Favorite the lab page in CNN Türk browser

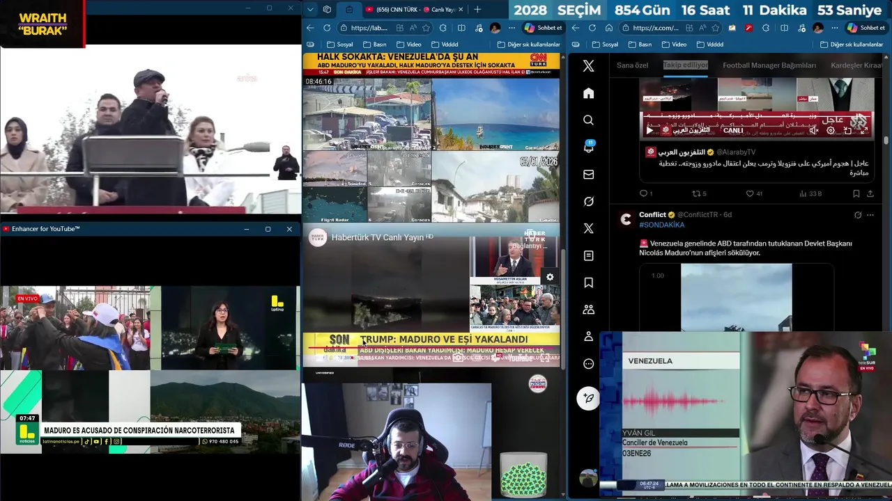pos(426,28)
